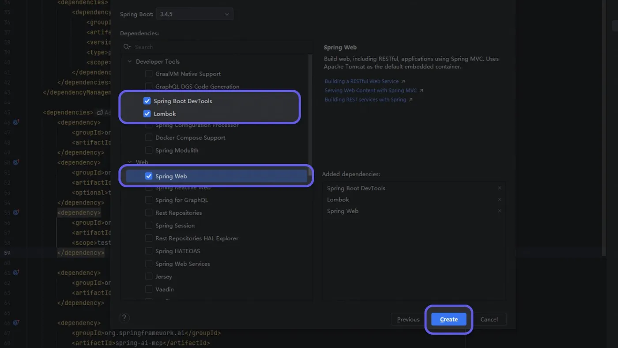The width and height of the screenshot is (618, 348).
Task: Click gutter update icon on line 50
Action: [x=16, y=163]
